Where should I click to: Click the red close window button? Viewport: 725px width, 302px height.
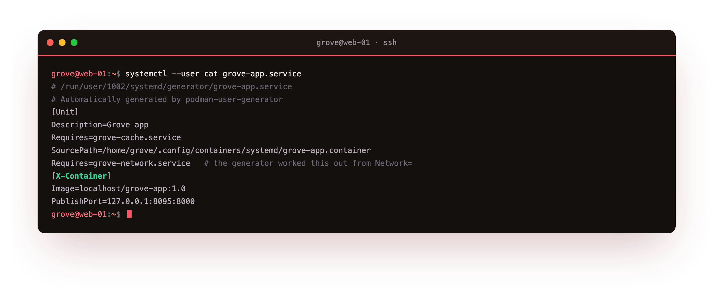tap(50, 42)
